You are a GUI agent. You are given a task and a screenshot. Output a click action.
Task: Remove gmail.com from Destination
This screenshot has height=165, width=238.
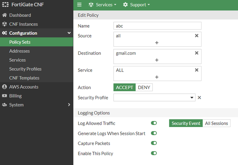pos(197,53)
